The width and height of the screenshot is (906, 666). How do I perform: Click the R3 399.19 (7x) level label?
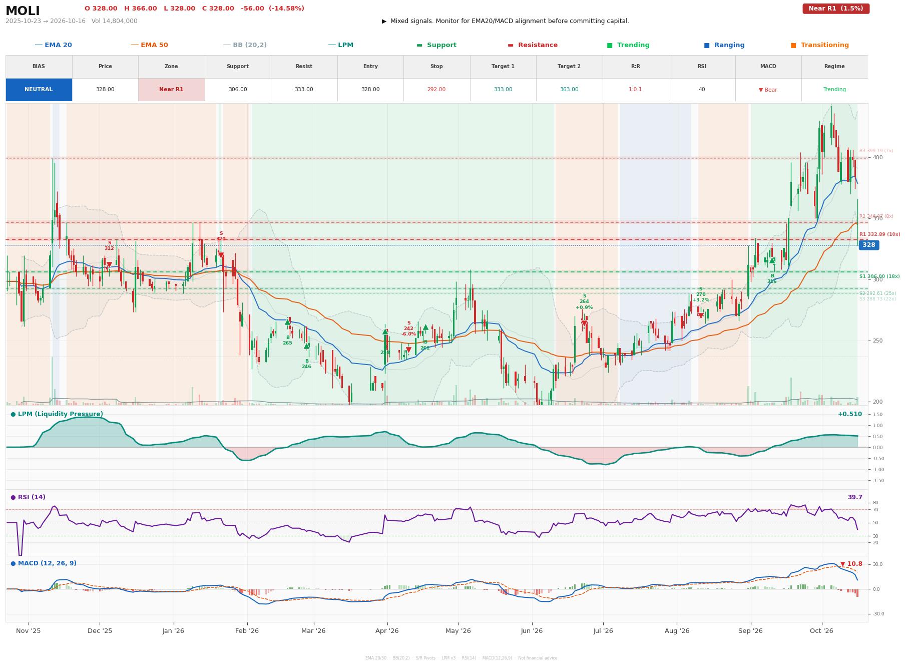pos(876,151)
